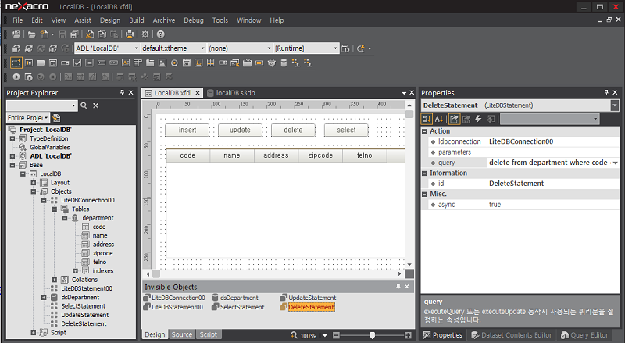Pick the Tab folder component icon
Viewport: 625px width, 343px height.
tap(150, 63)
